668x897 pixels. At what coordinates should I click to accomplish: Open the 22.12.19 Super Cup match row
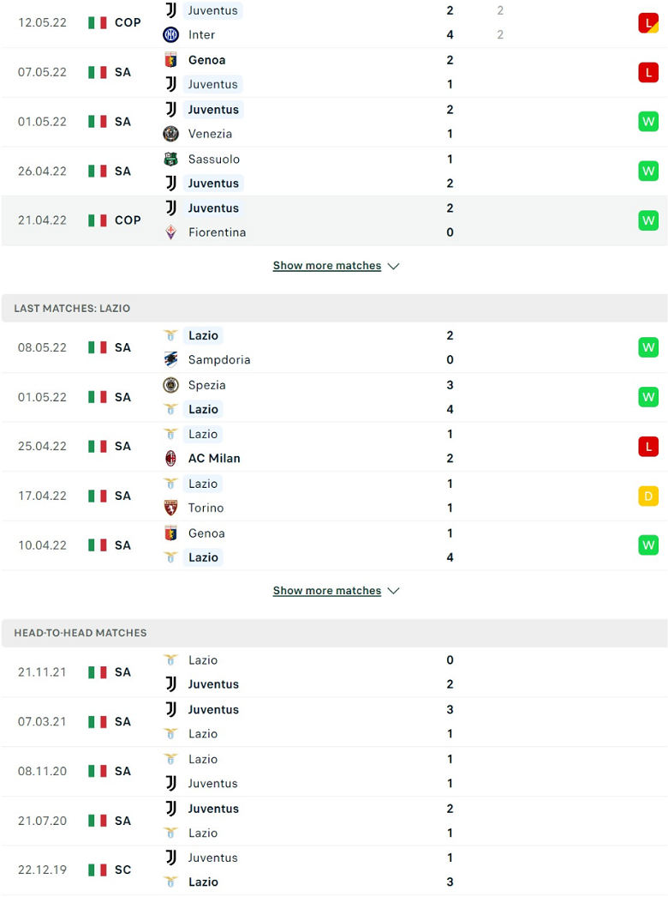[x=334, y=870]
